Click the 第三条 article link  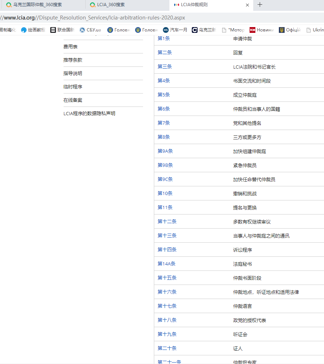tap(165, 66)
